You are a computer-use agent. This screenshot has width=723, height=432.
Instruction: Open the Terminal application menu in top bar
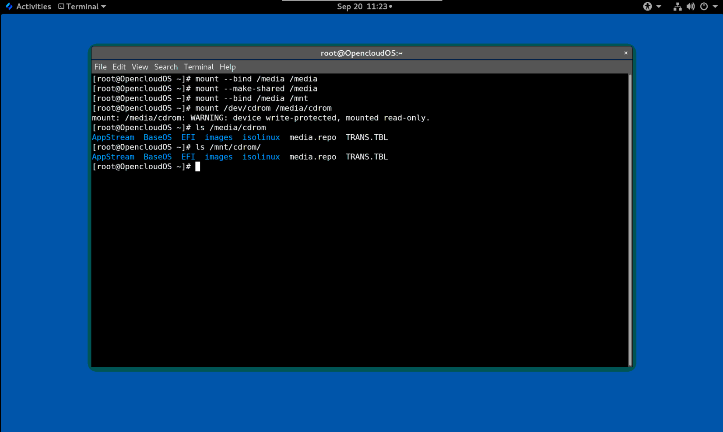[x=82, y=7]
